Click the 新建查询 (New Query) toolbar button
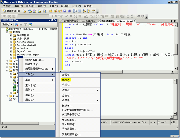Image resolution: width=180 pixels, height=138 pixels. (x=11, y=11)
